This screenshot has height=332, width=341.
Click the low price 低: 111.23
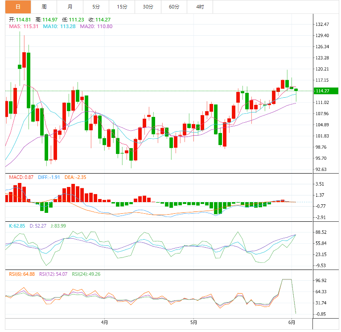[73, 20]
